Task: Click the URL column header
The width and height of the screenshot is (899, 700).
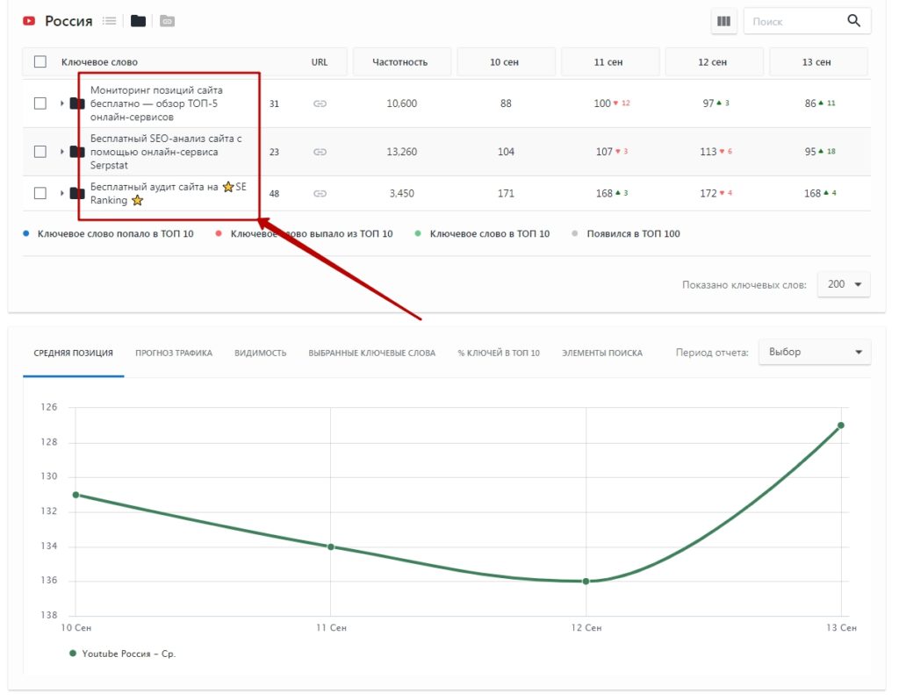Action: [x=320, y=62]
